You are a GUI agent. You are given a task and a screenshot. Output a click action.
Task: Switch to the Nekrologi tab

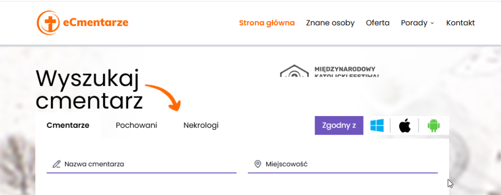[x=201, y=125]
